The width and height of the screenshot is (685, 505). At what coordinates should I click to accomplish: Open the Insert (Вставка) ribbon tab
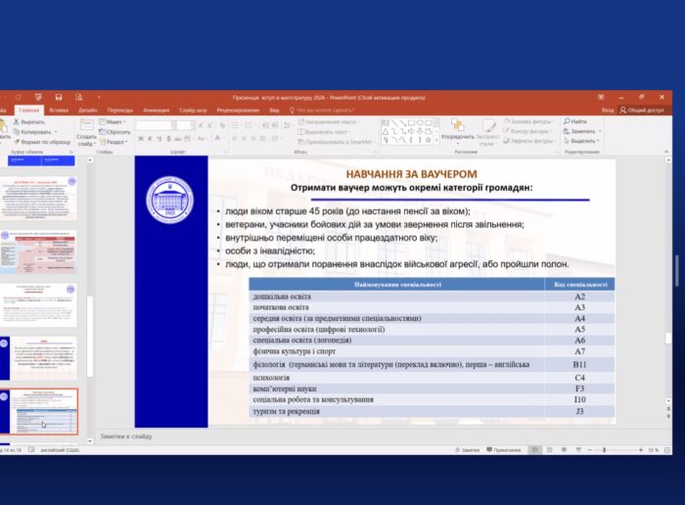(59, 110)
